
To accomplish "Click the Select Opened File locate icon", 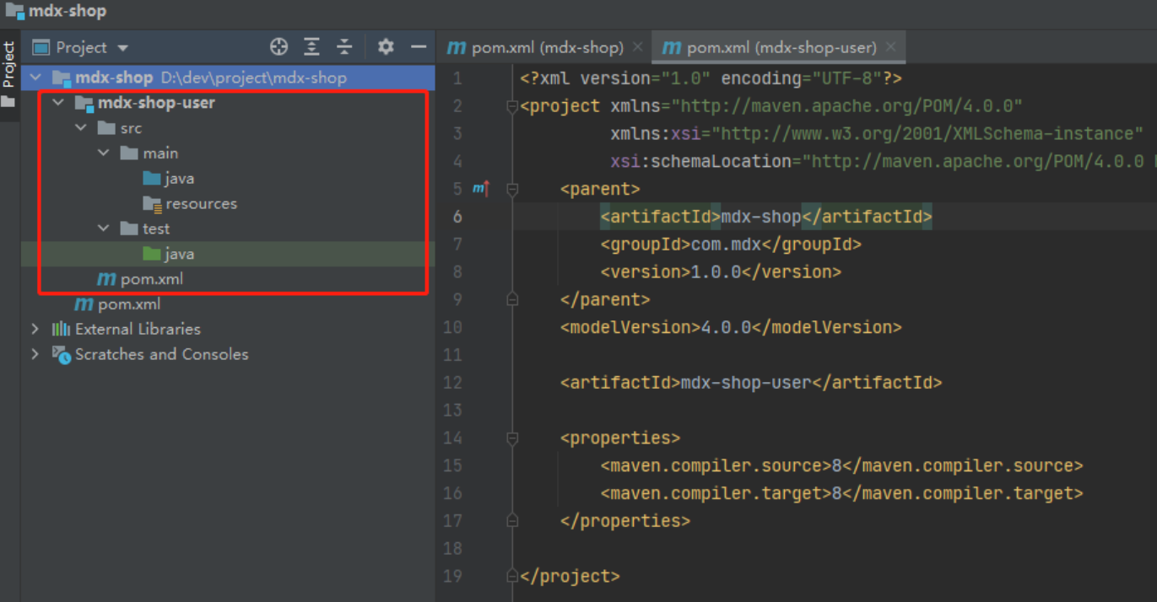I will (x=278, y=47).
